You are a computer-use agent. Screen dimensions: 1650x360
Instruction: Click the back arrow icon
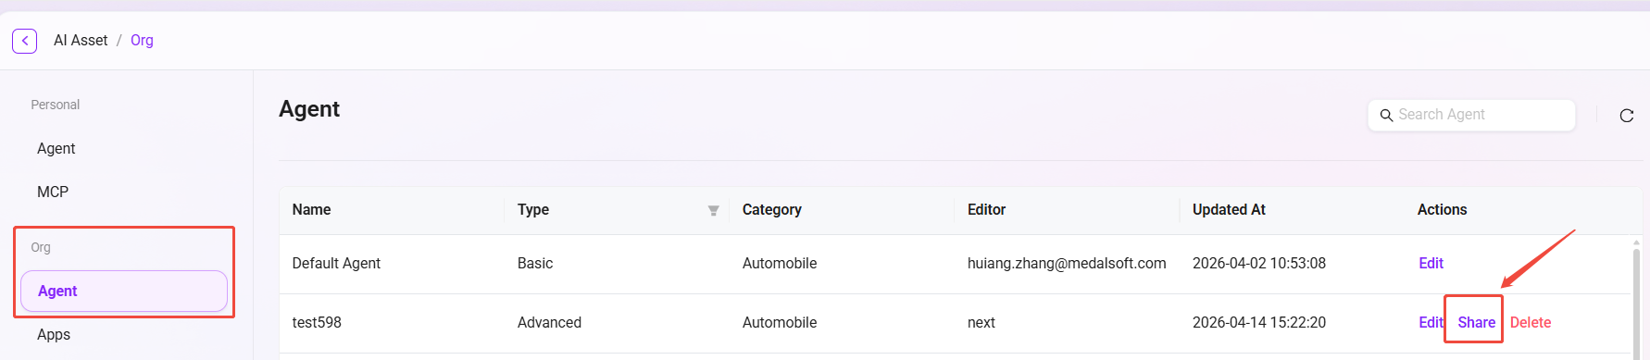[25, 41]
